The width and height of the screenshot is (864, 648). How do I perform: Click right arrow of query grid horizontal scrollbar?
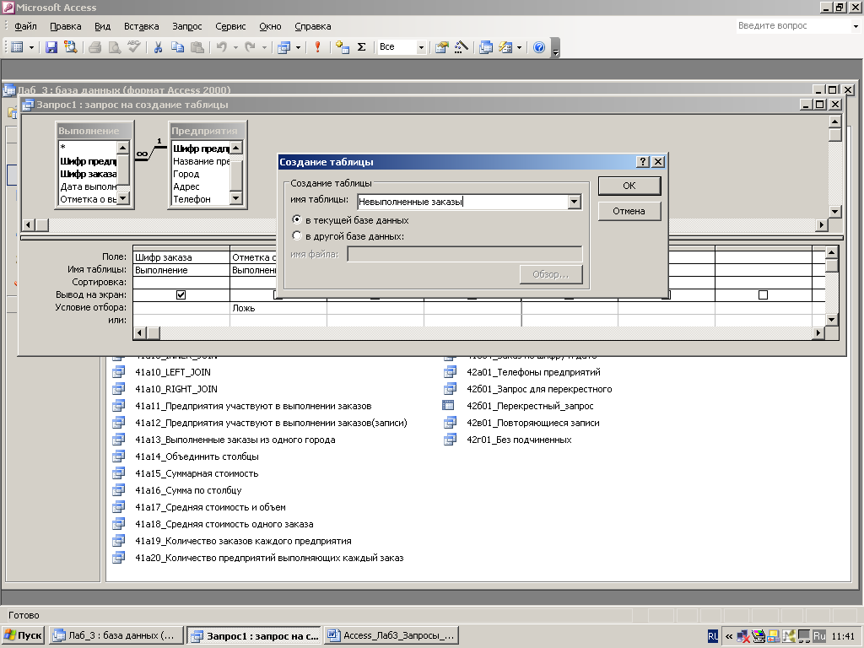click(x=818, y=332)
